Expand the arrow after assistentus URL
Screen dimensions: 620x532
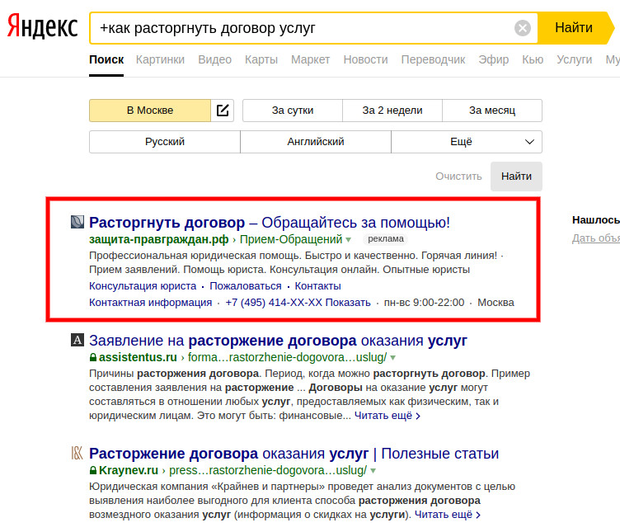[x=392, y=358]
